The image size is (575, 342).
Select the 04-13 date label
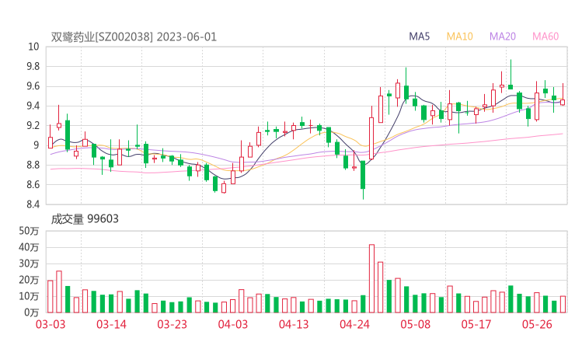pos(294,324)
